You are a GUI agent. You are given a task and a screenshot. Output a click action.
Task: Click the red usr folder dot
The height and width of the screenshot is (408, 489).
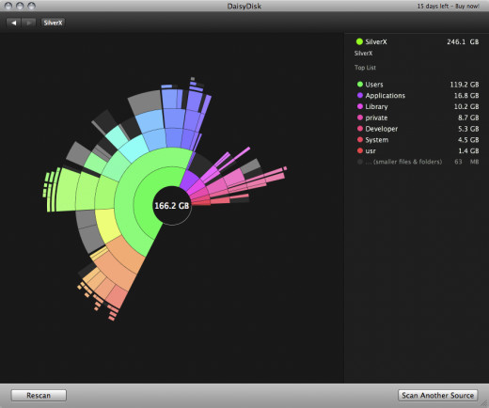coord(360,150)
